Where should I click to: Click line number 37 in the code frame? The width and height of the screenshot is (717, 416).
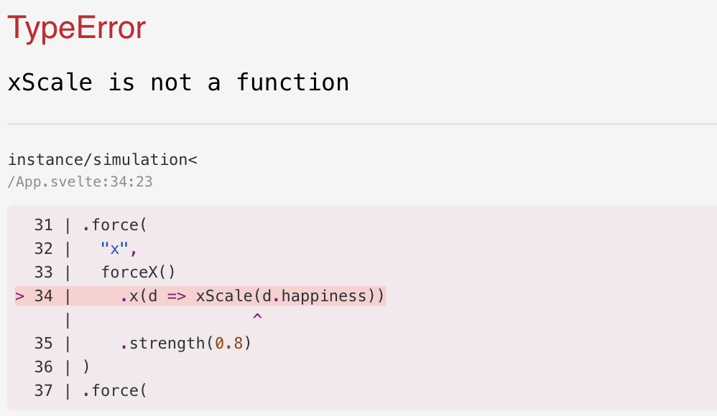point(43,391)
